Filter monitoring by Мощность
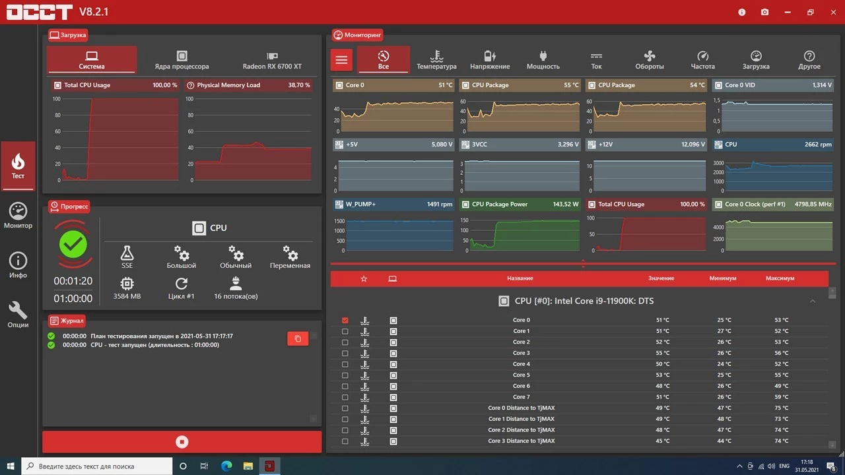Viewport: 845px width, 475px height. pyautogui.click(x=543, y=60)
